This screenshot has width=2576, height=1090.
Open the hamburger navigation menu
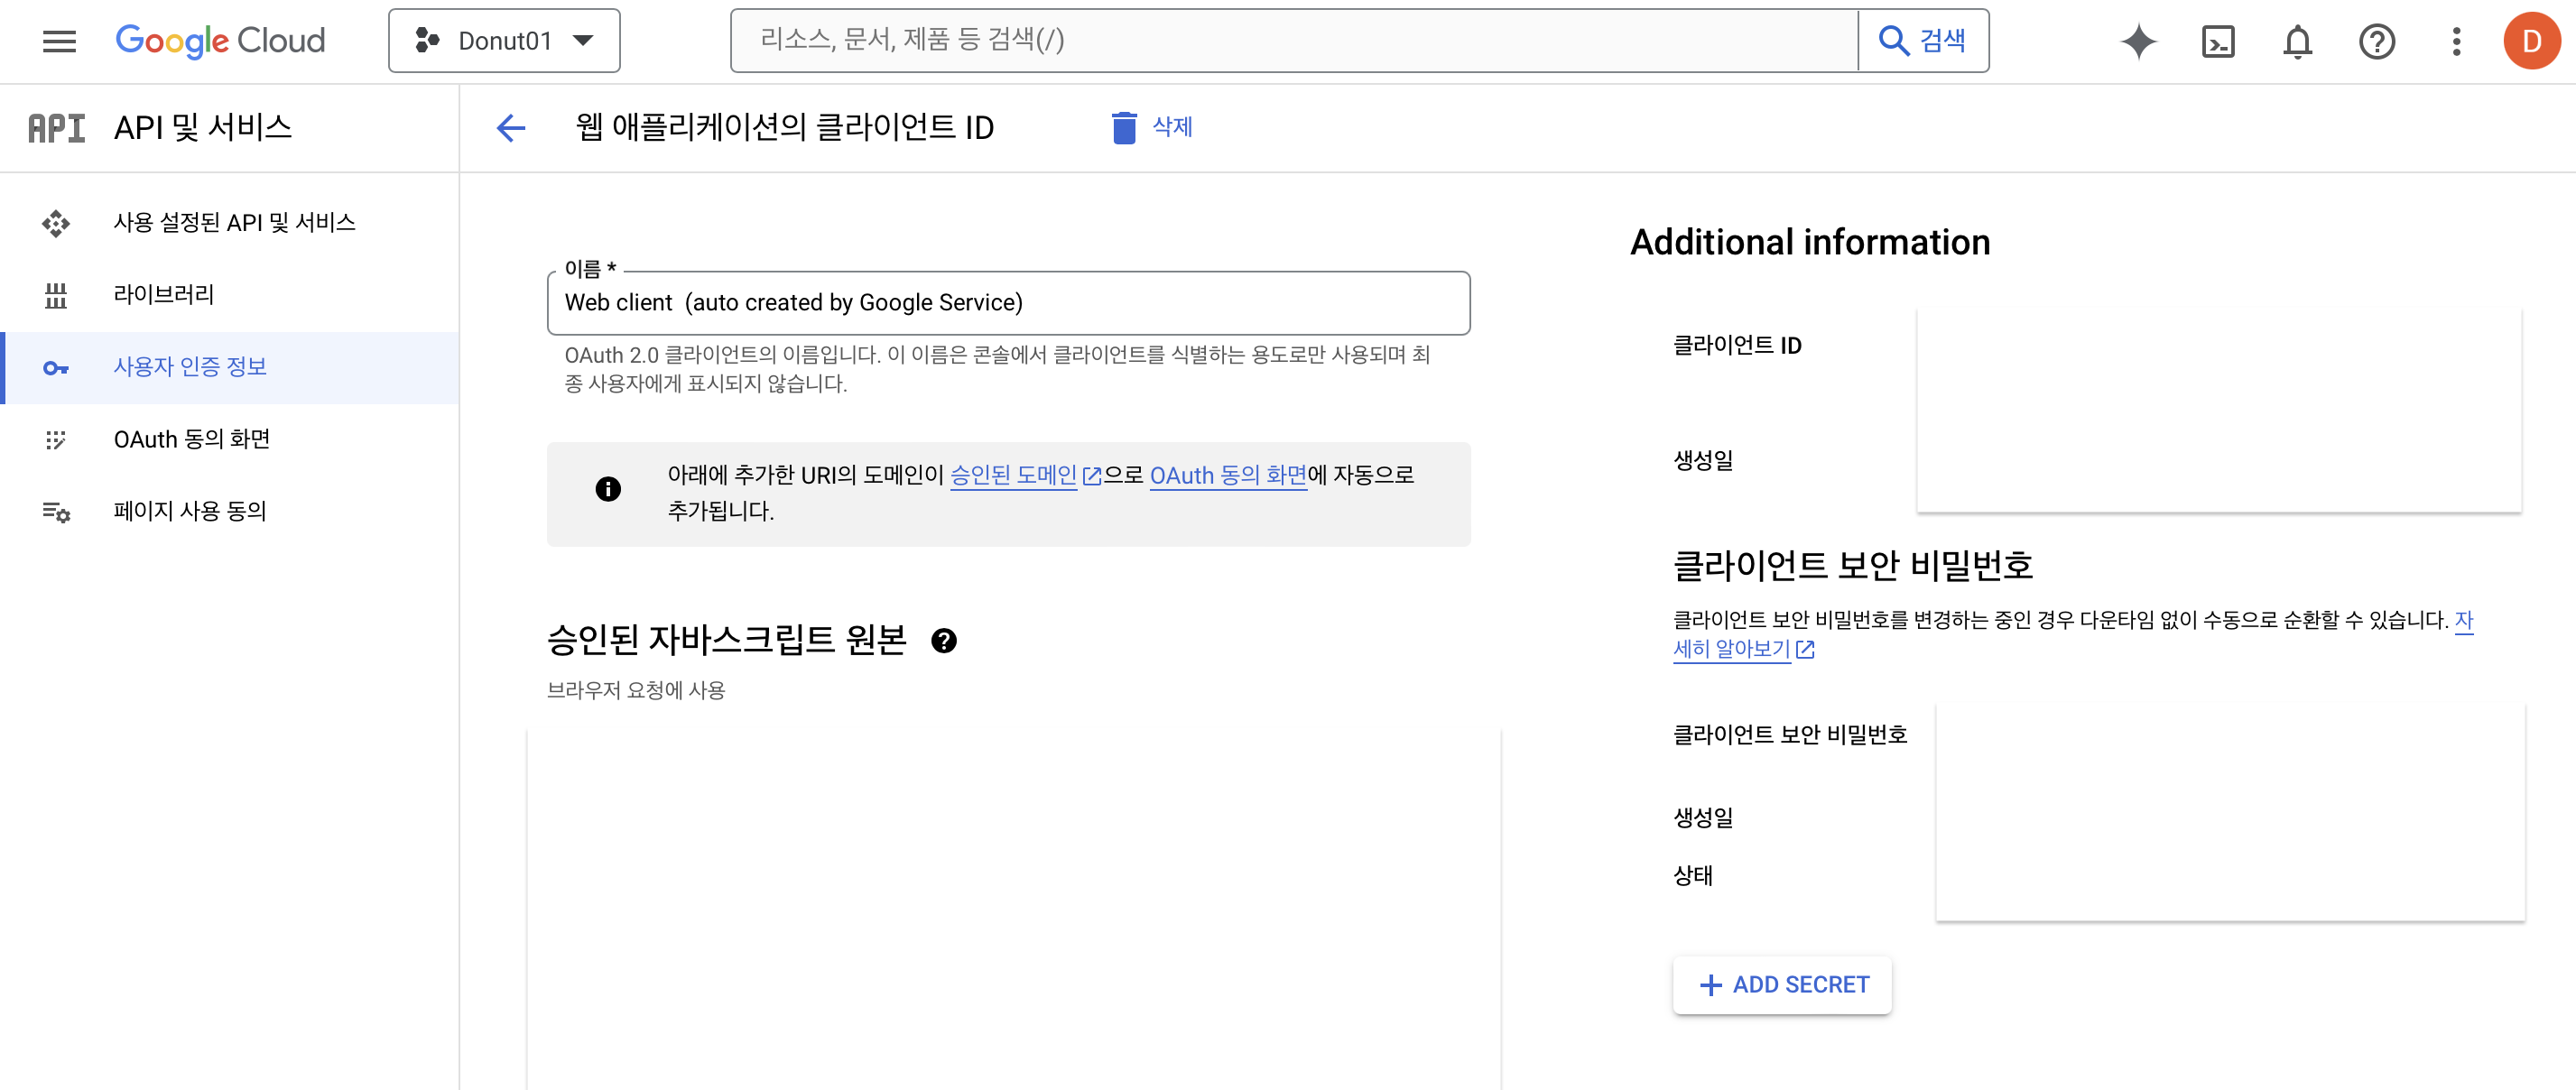tap(59, 41)
